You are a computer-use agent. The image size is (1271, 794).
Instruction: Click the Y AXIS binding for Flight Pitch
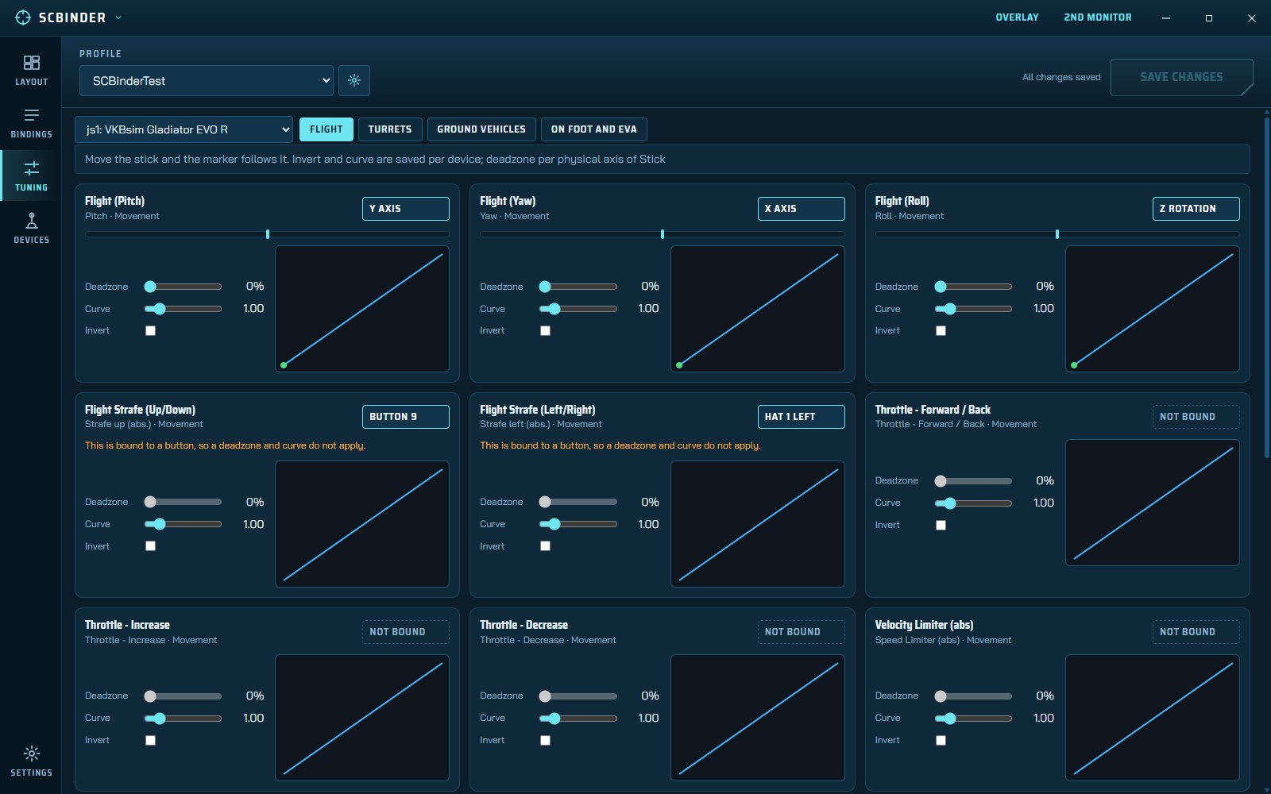pos(406,209)
